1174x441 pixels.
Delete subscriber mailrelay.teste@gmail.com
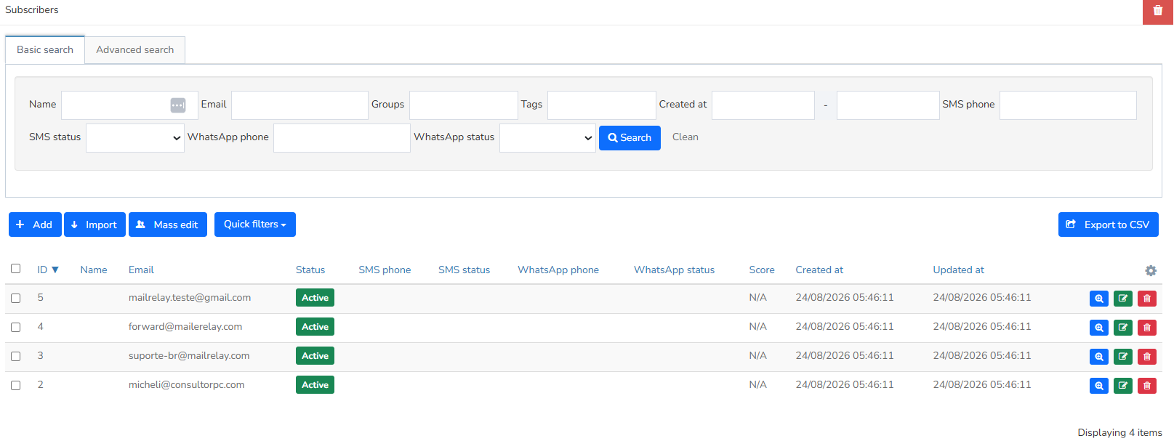click(1147, 299)
